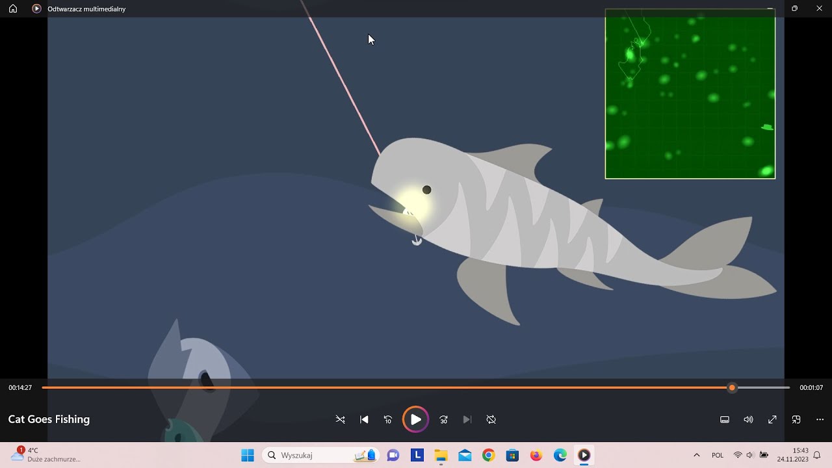
Task: Open the subtitles and captions menu
Action: [x=725, y=420]
